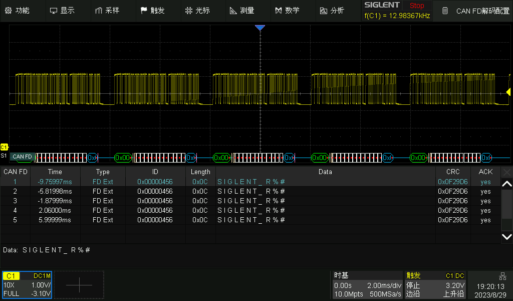Viewport: 513px width, 301px height.
Task: Open the 分析 analysis menu
Action: click(x=332, y=11)
